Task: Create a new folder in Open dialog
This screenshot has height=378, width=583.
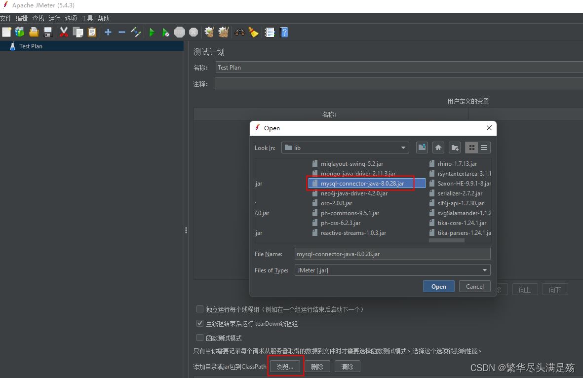Action: (454, 147)
